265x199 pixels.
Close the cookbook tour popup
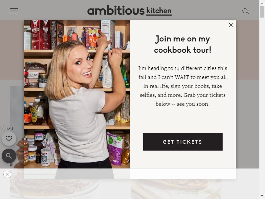(231, 25)
